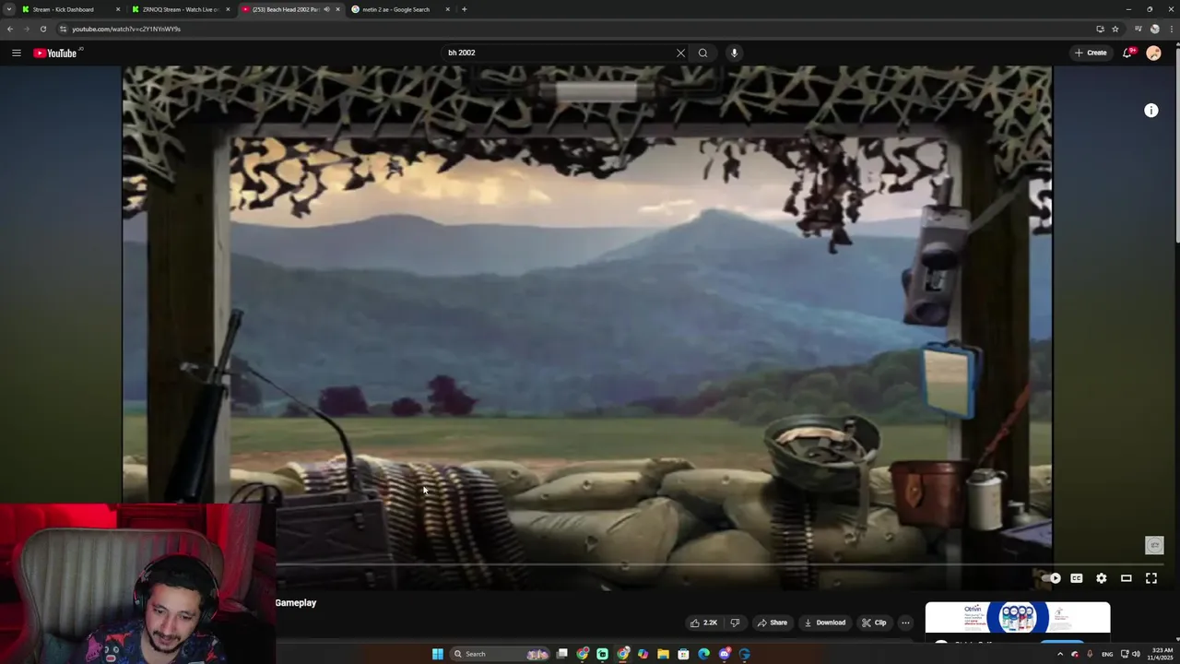Image resolution: width=1180 pixels, height=664 pixels.
Task: Go to the YouTube home logo
Action: point(55,53)
